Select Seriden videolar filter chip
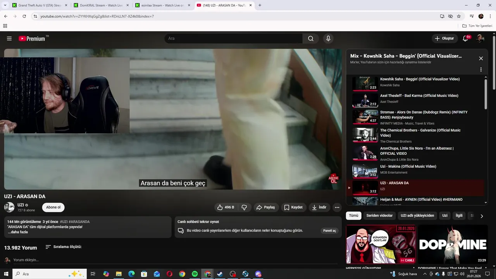This screenshot has width=496, height=279. (379, 216)
